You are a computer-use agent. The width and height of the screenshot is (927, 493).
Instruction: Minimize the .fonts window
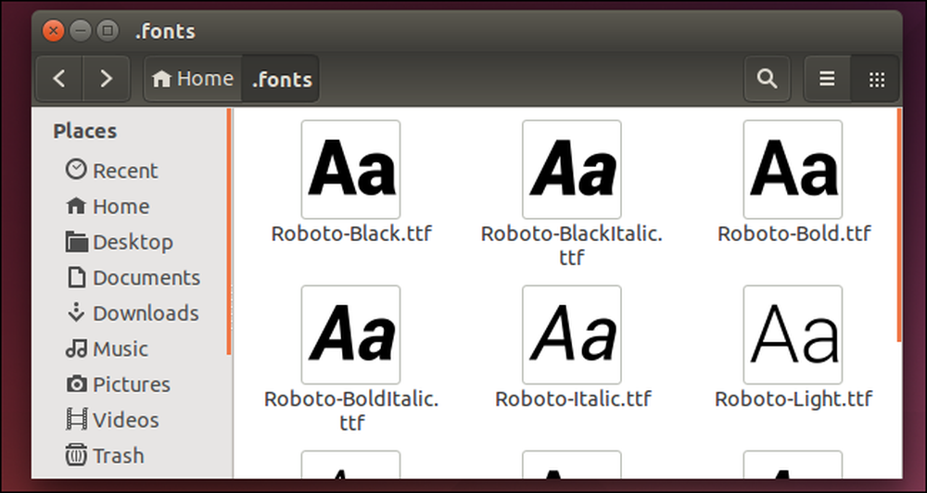coord(80,31)
